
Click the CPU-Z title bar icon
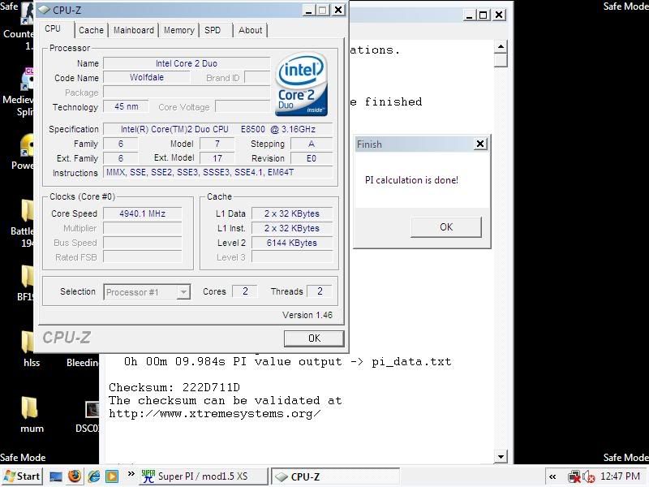(x=44, y=10)
